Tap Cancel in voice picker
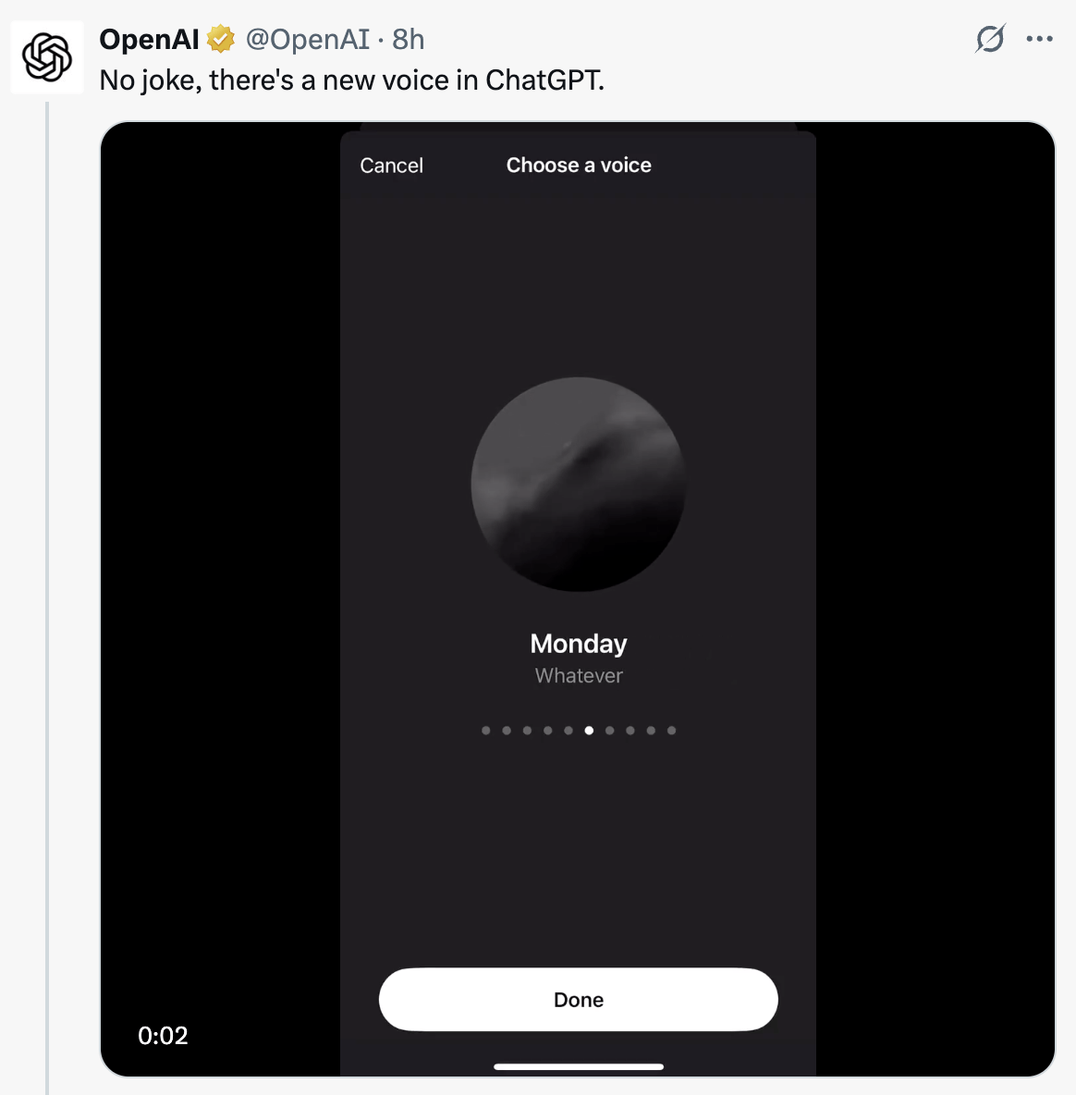 click(391, 166)
